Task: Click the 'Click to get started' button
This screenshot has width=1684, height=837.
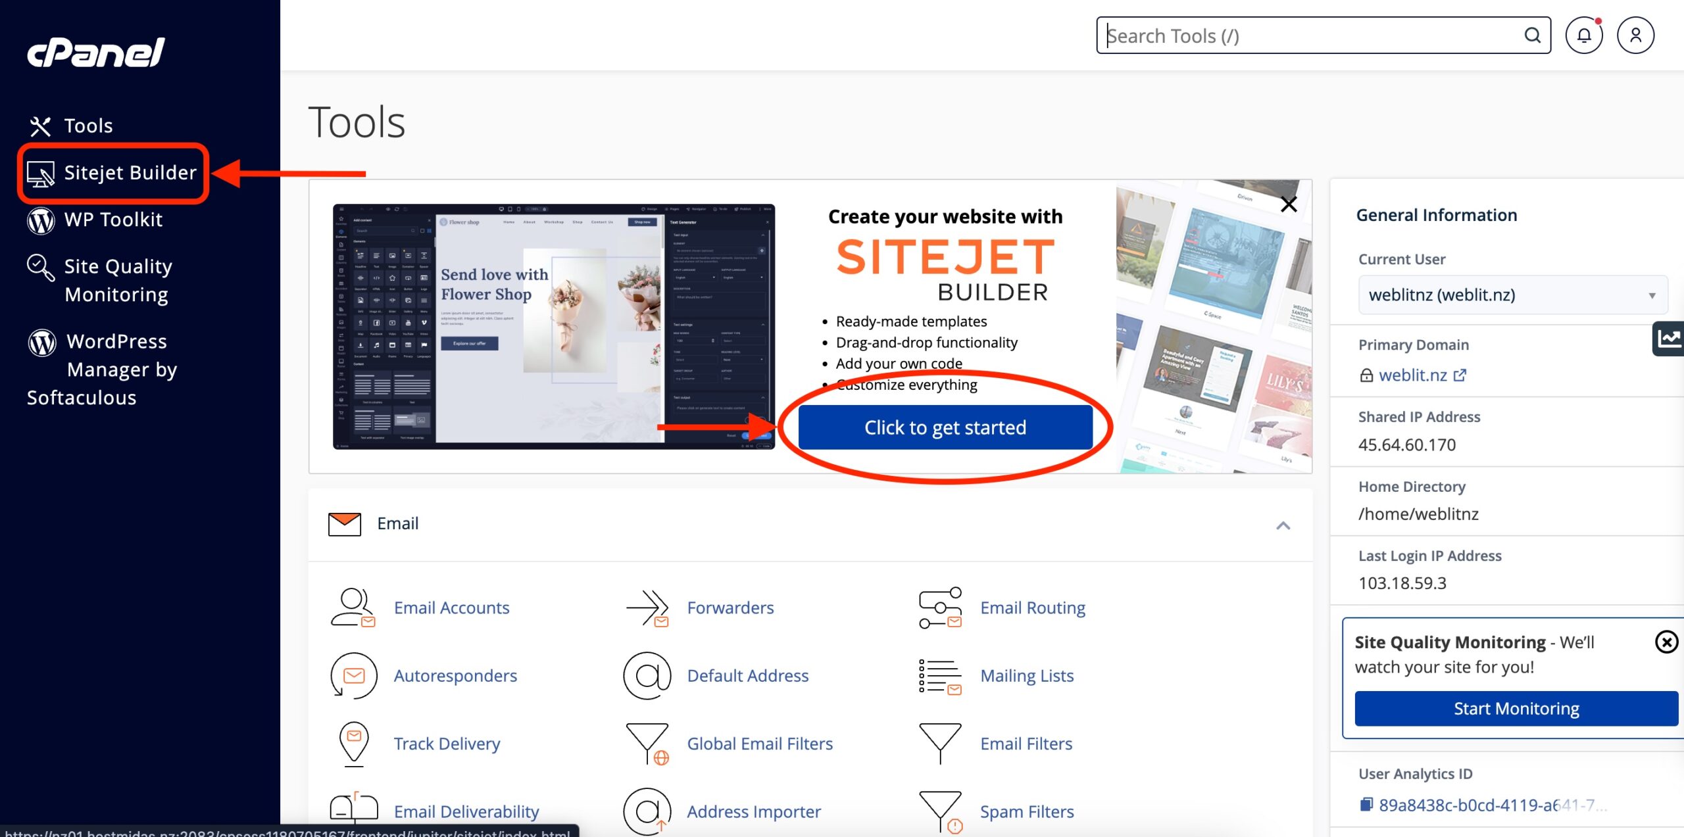Action: [x=945, y=427]
